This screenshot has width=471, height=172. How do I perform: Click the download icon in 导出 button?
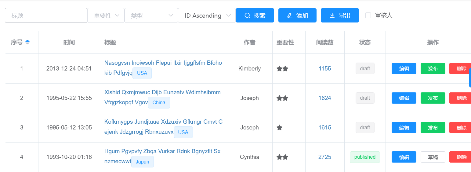332,15
